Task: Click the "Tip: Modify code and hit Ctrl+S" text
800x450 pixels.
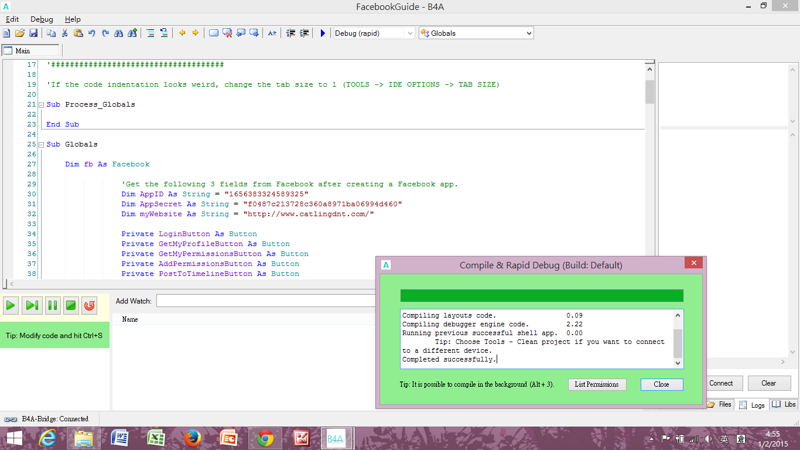Action: tap(54, 336)
